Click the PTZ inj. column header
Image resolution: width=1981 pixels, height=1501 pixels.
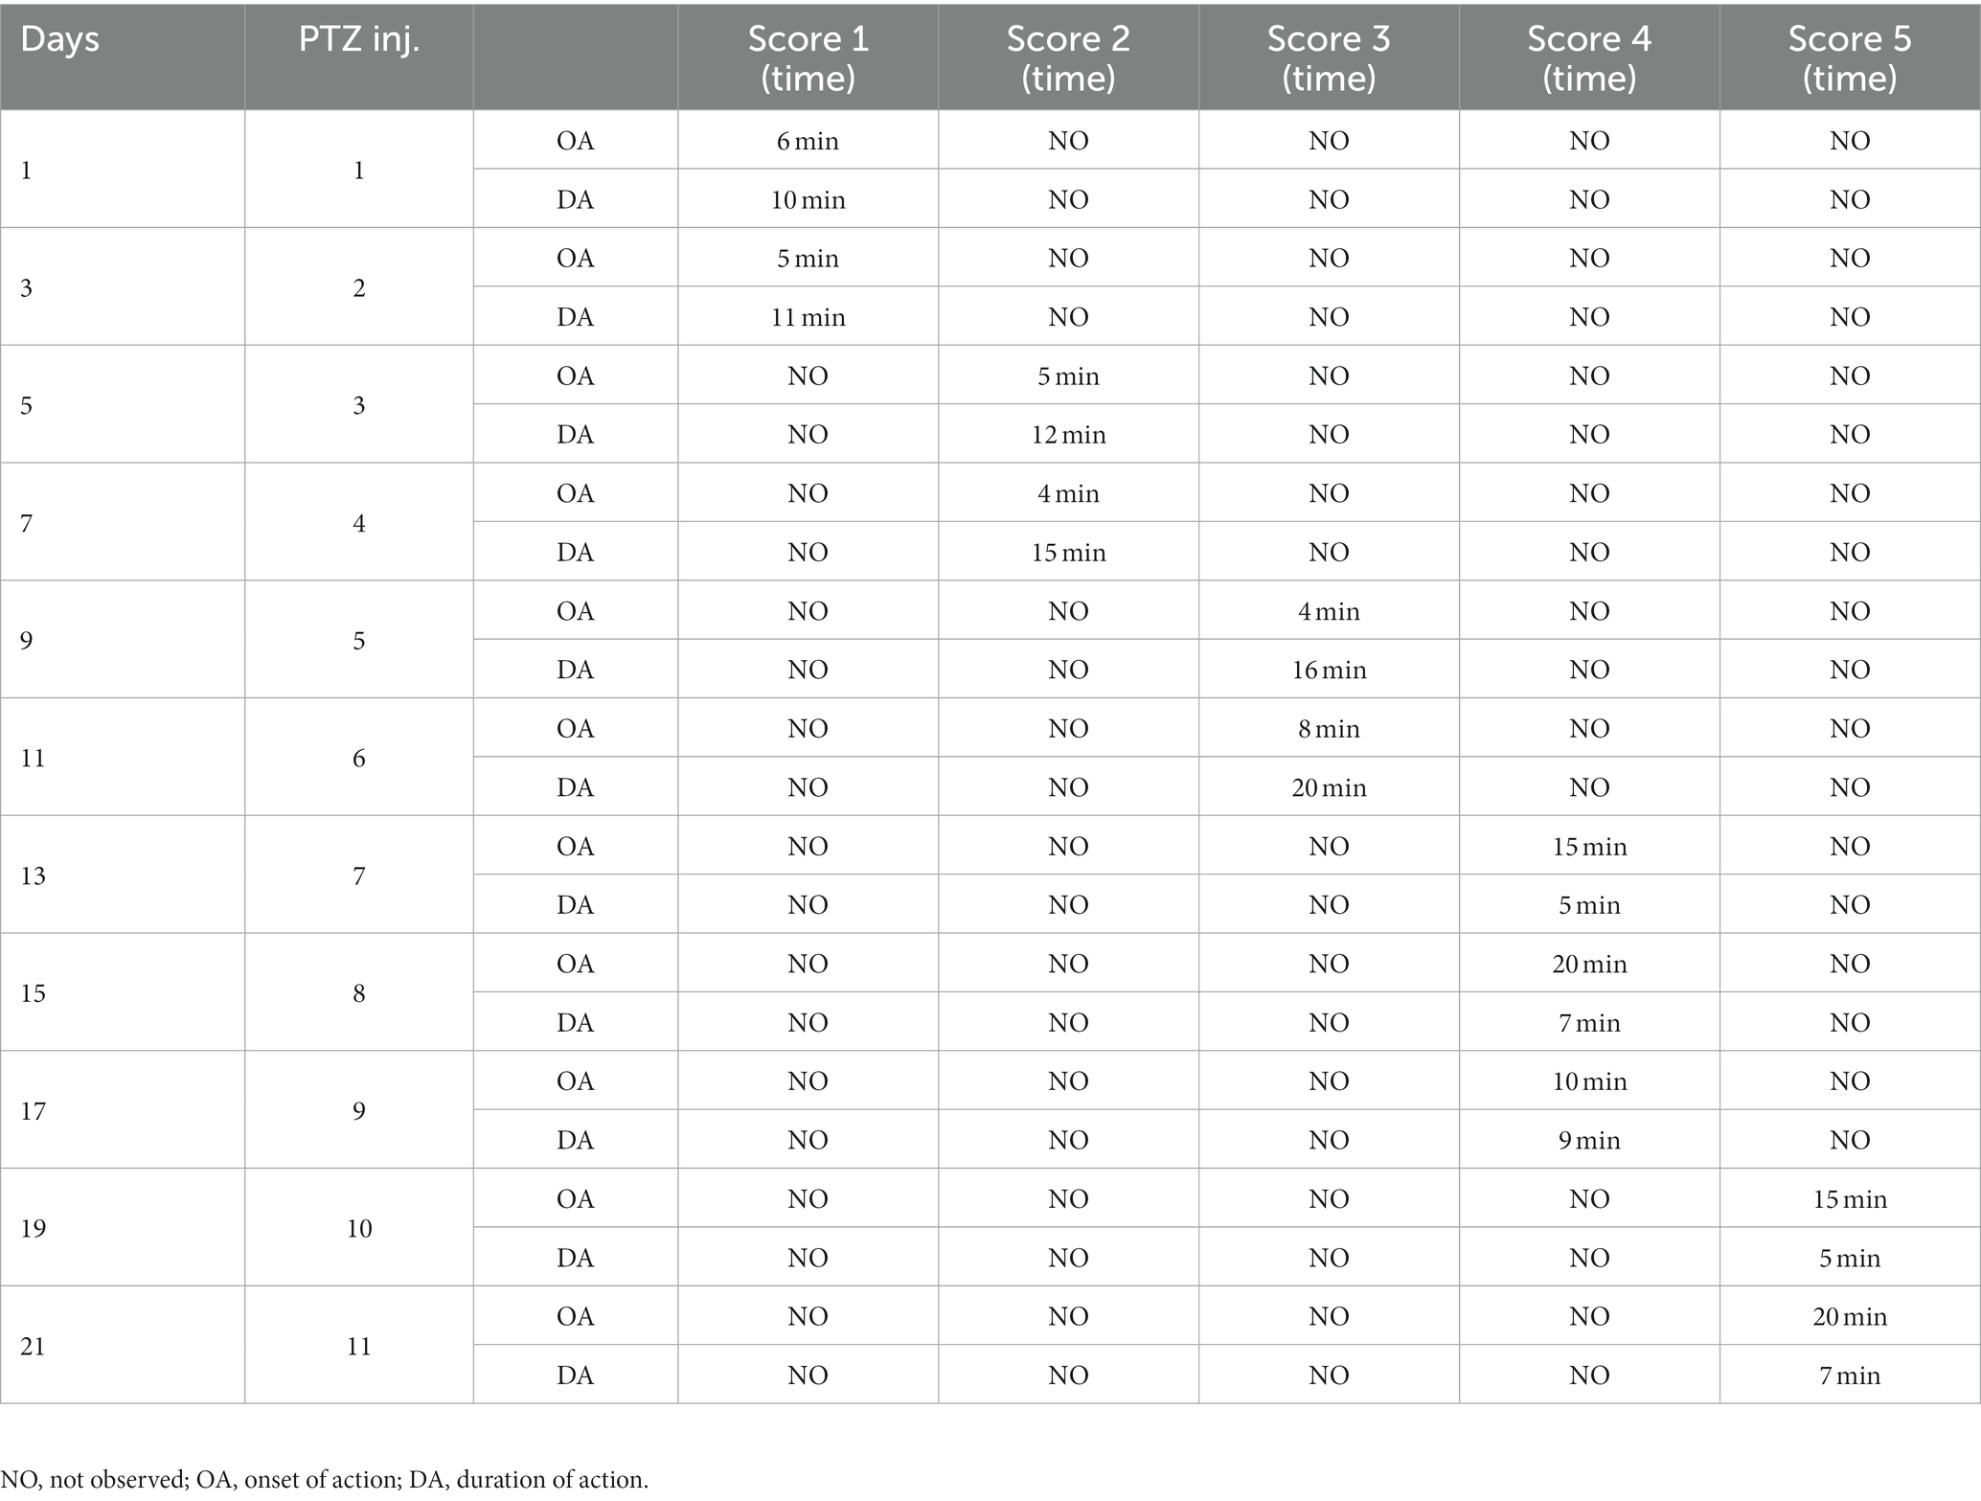pos(358,39)
